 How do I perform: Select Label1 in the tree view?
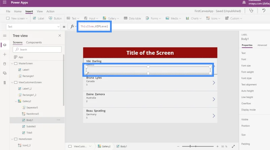point(26,70)
